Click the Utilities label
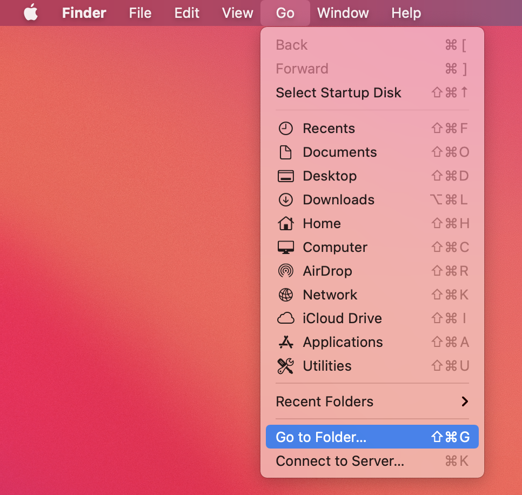Viewport: 522px width, 495px height. [x=327, y=366]
